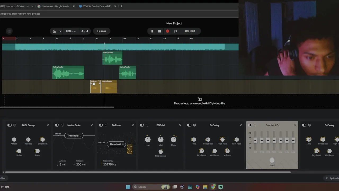Click the editor button in the footer

coord(3,178)
